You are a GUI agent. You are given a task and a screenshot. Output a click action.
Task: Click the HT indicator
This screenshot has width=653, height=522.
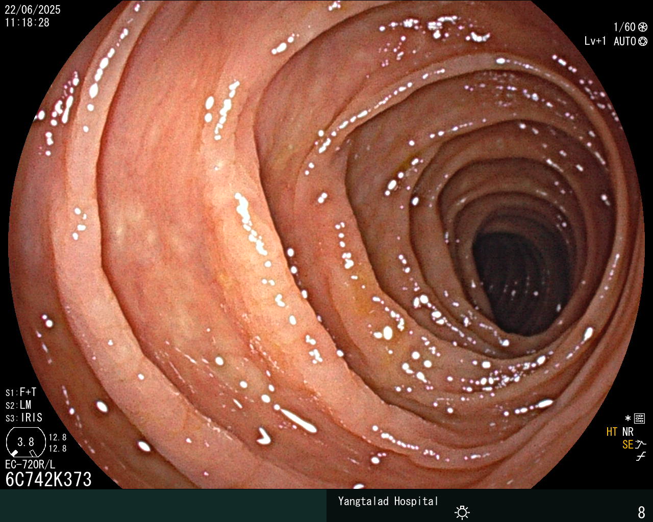click(x=612, y=432)
